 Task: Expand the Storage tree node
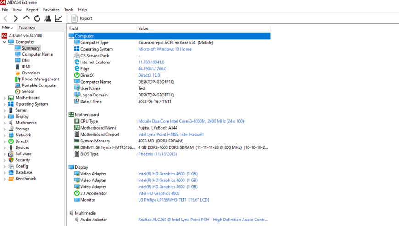(4, 129)
